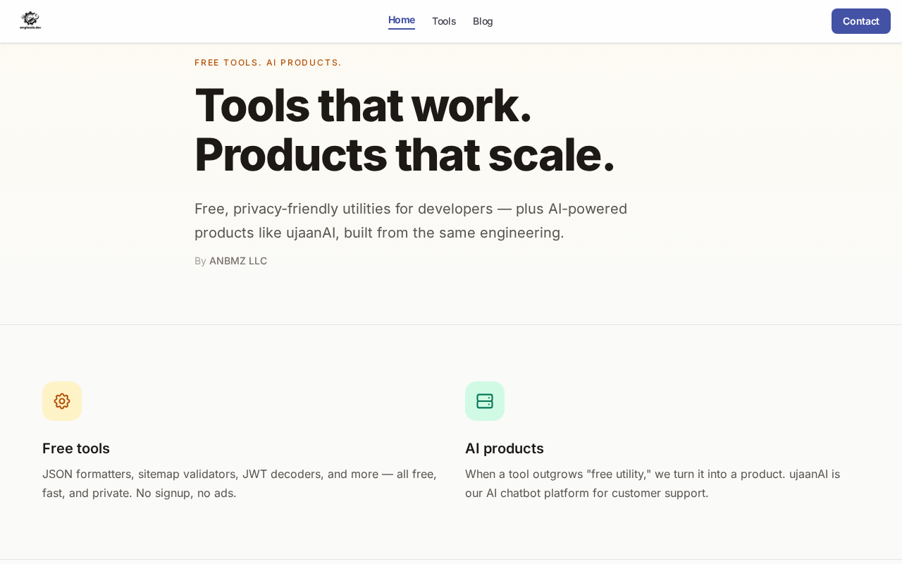Viewport: 902px width, 564px height.
Task: Click the 'Tools that work.' headline line
Action: pos(363,105)
